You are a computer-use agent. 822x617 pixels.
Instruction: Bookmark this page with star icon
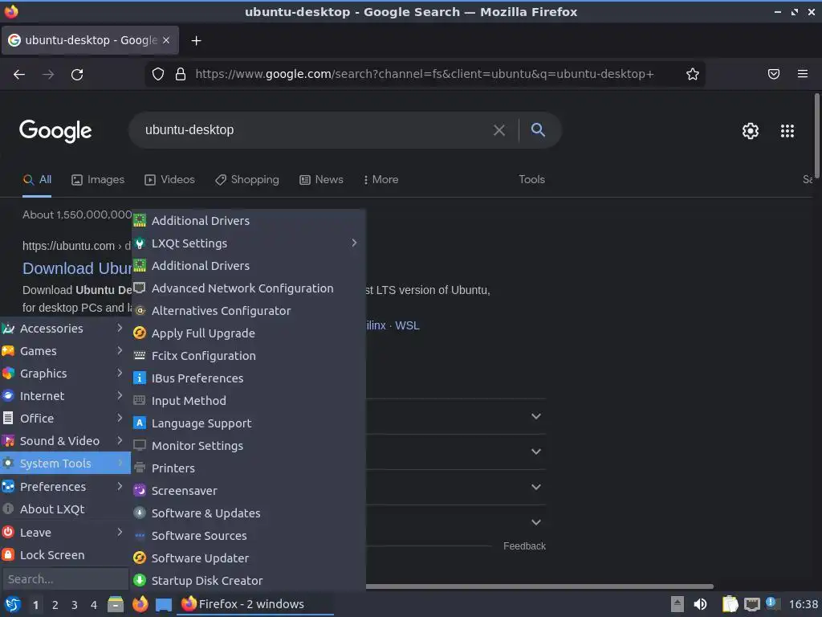[693, 74]
